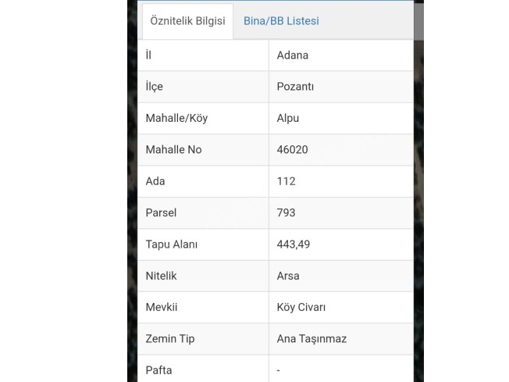
Task: Select the Nitelik value Arsa
Action: 288,276
